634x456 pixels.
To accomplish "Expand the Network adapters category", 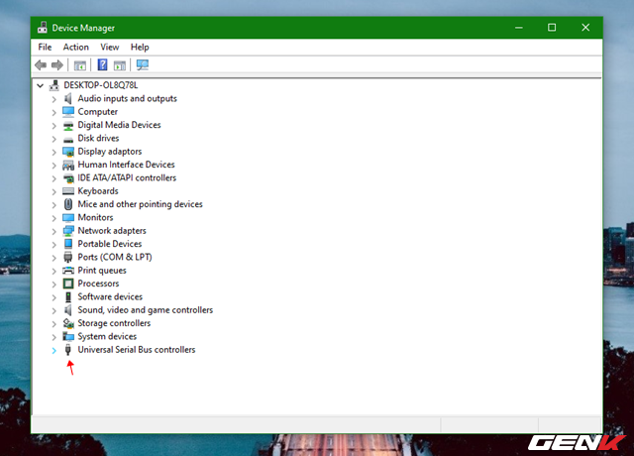I will click(x=53, y=231).
